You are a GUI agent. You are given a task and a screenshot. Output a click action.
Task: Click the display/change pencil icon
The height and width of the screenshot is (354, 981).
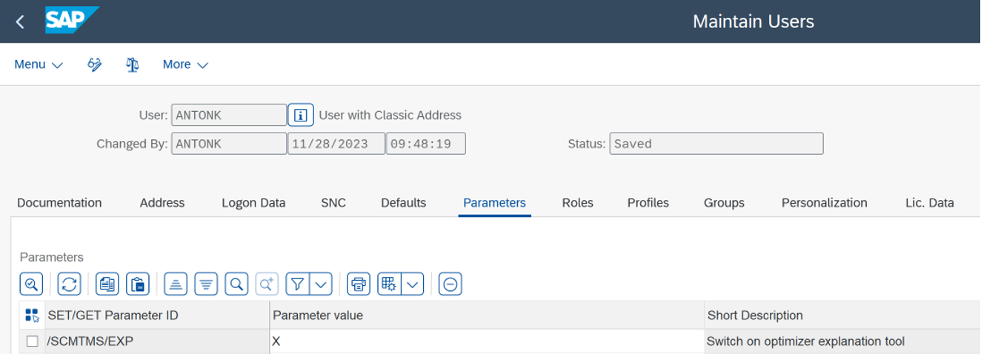pos(95,64)
